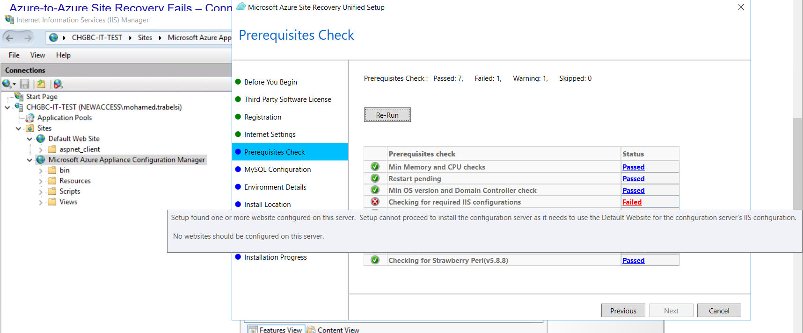Click the Re-Run button
Viewport: 803px width, 333px height.
[x=387, y=115]
